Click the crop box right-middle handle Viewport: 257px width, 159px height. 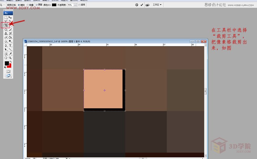[x=125, y=90]
